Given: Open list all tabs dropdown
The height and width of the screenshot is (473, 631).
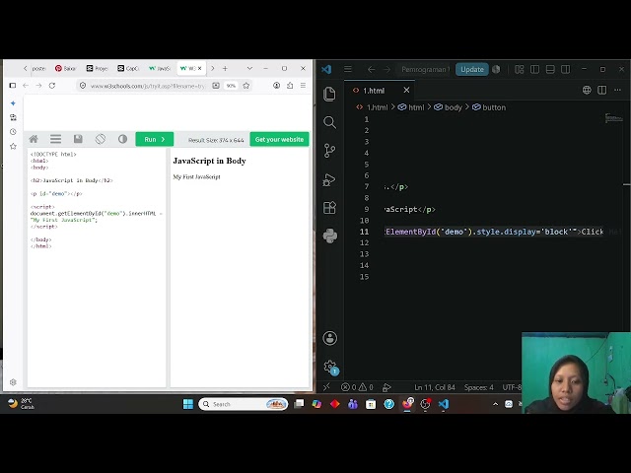Looking at the screenshot, I should coord(249,68).
